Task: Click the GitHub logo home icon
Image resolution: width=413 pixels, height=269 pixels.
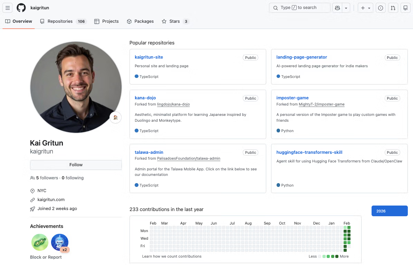Action: coord(21,8)
